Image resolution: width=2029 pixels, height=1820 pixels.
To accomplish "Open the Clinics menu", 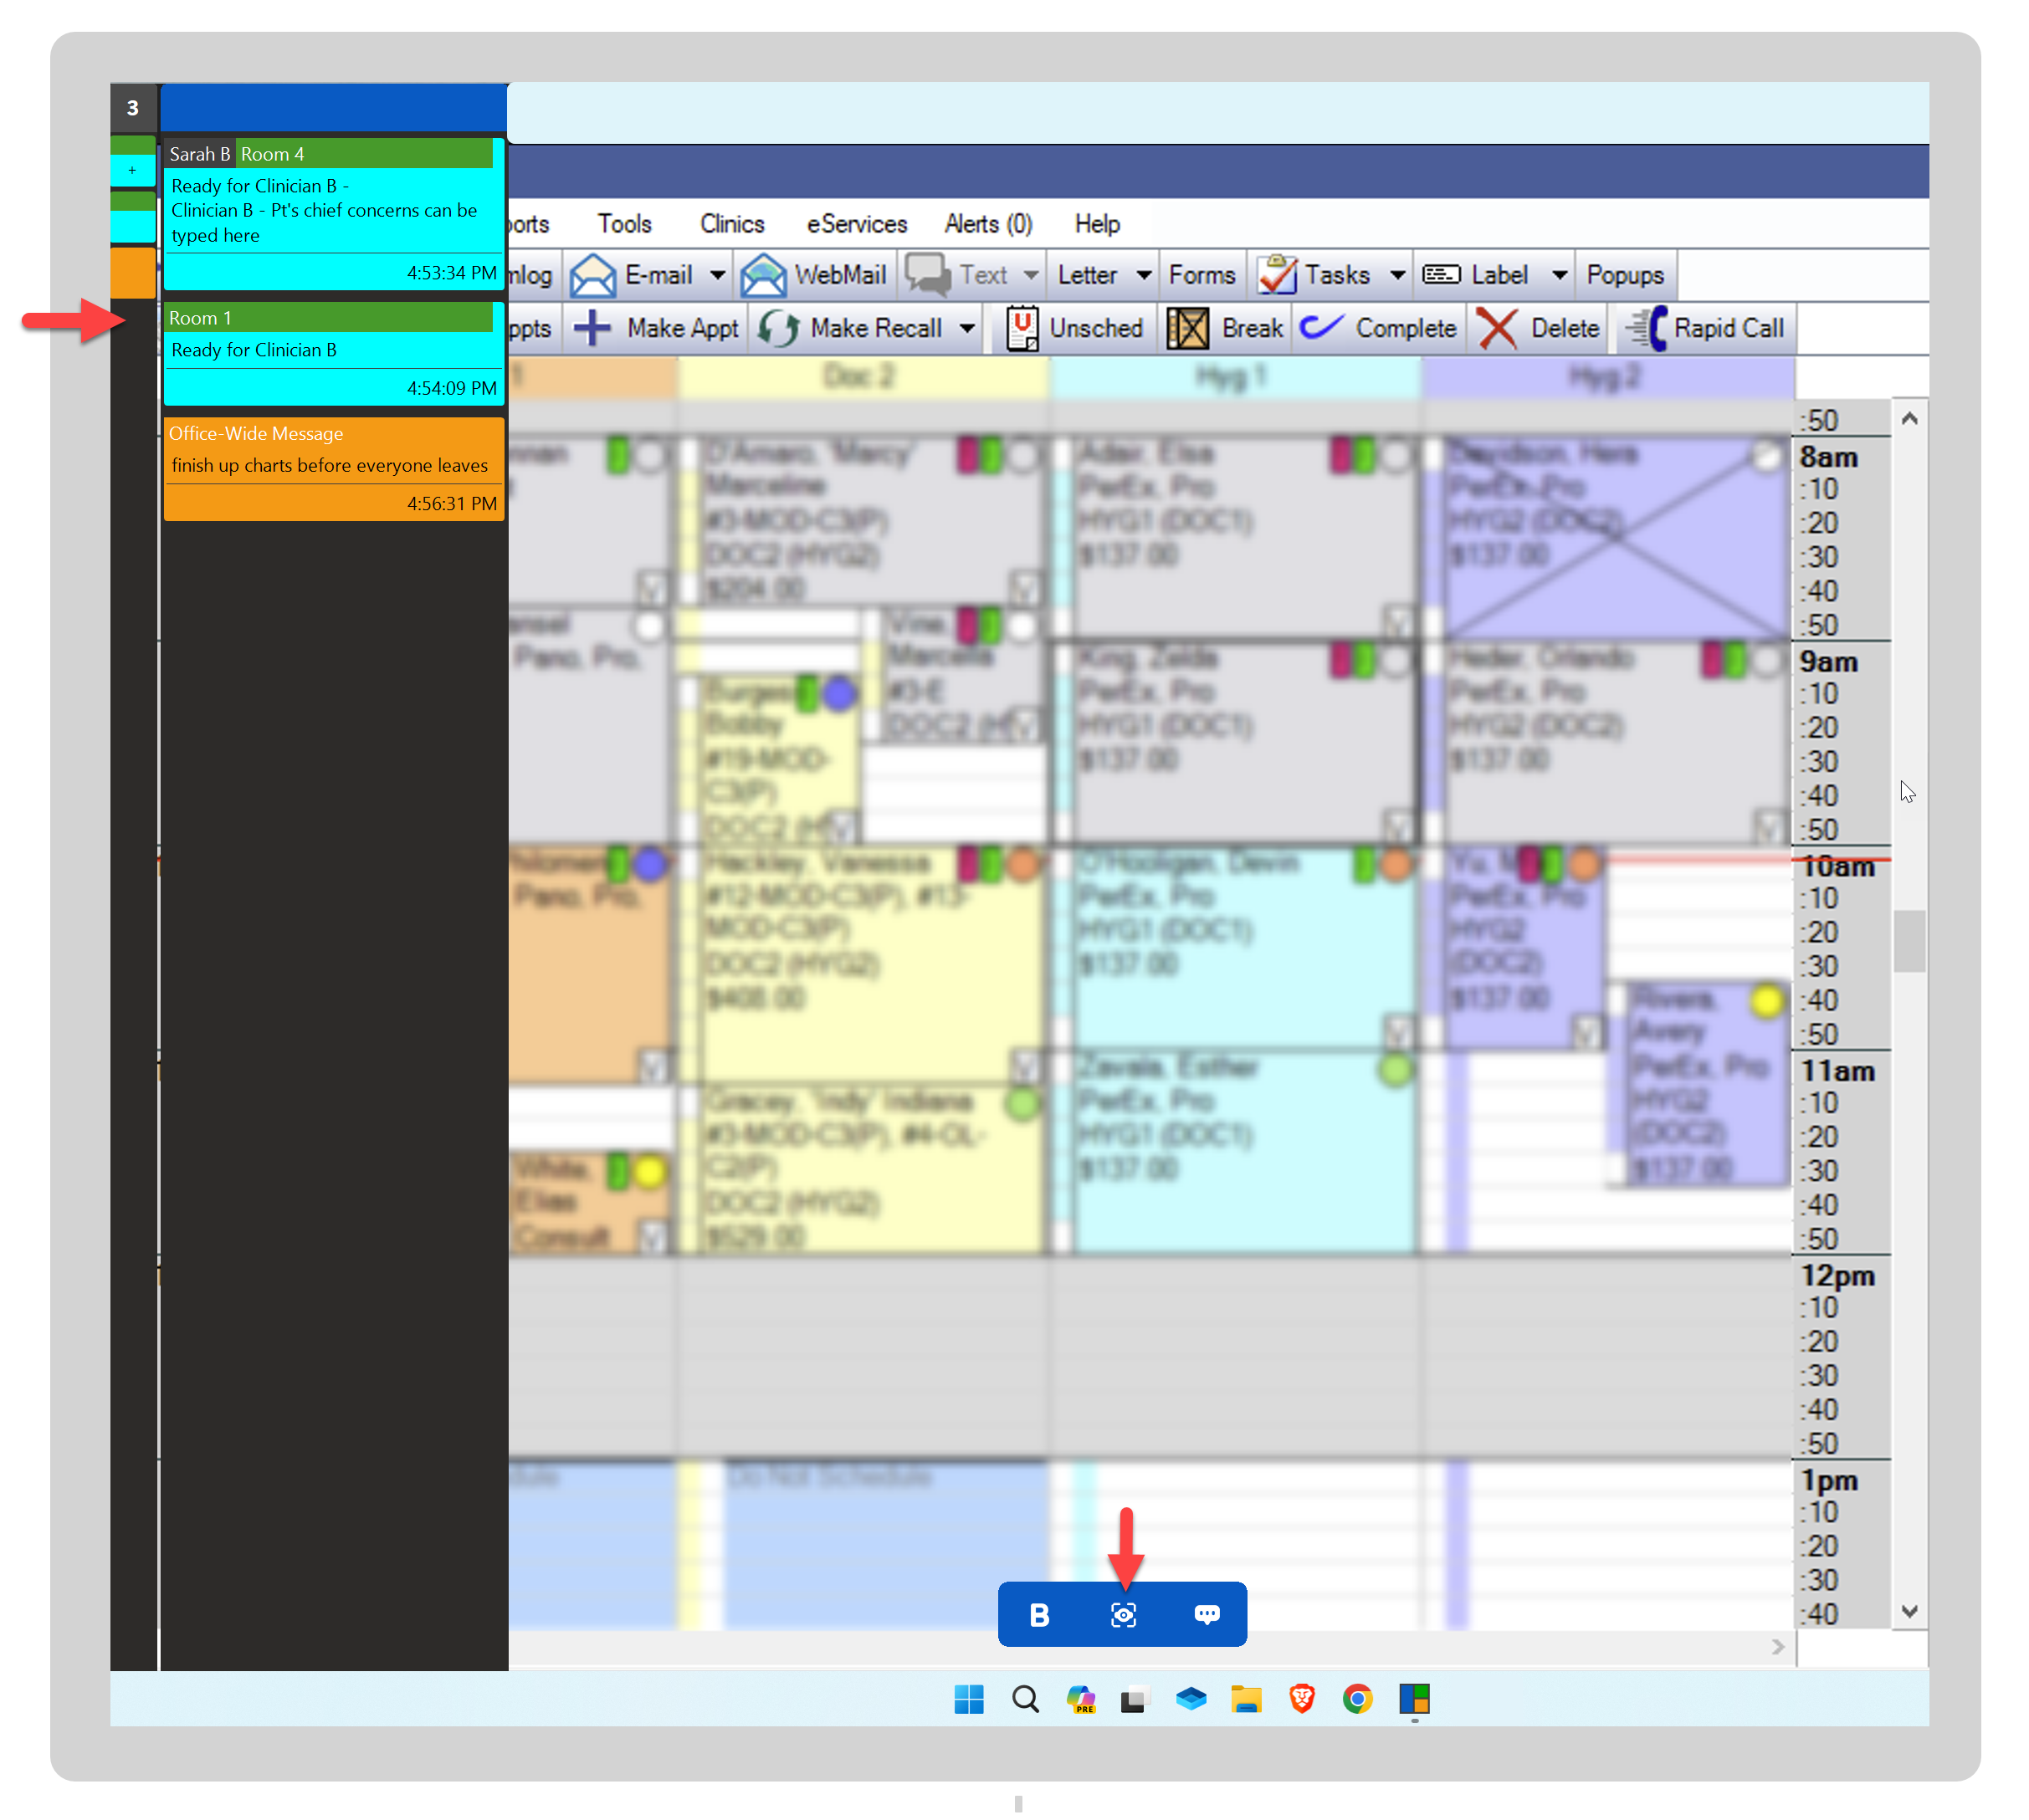I will click(x=733, y=224).
